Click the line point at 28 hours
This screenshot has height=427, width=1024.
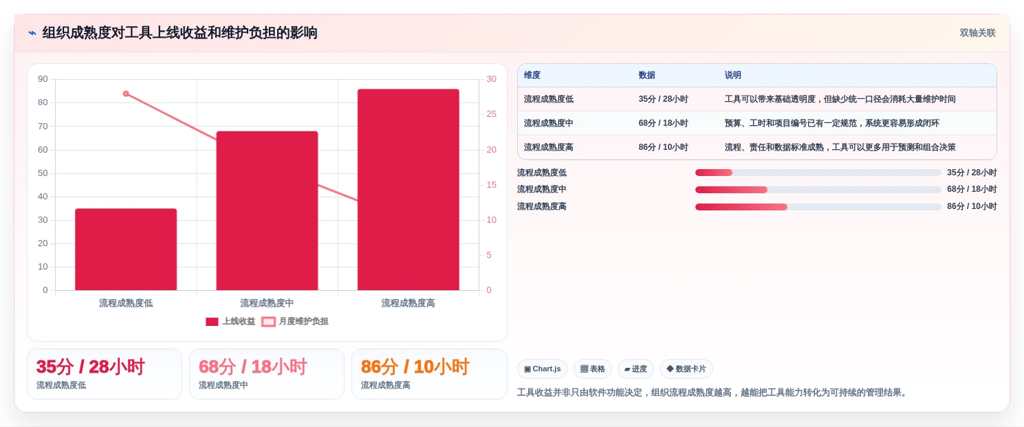(x=126, y=94)
